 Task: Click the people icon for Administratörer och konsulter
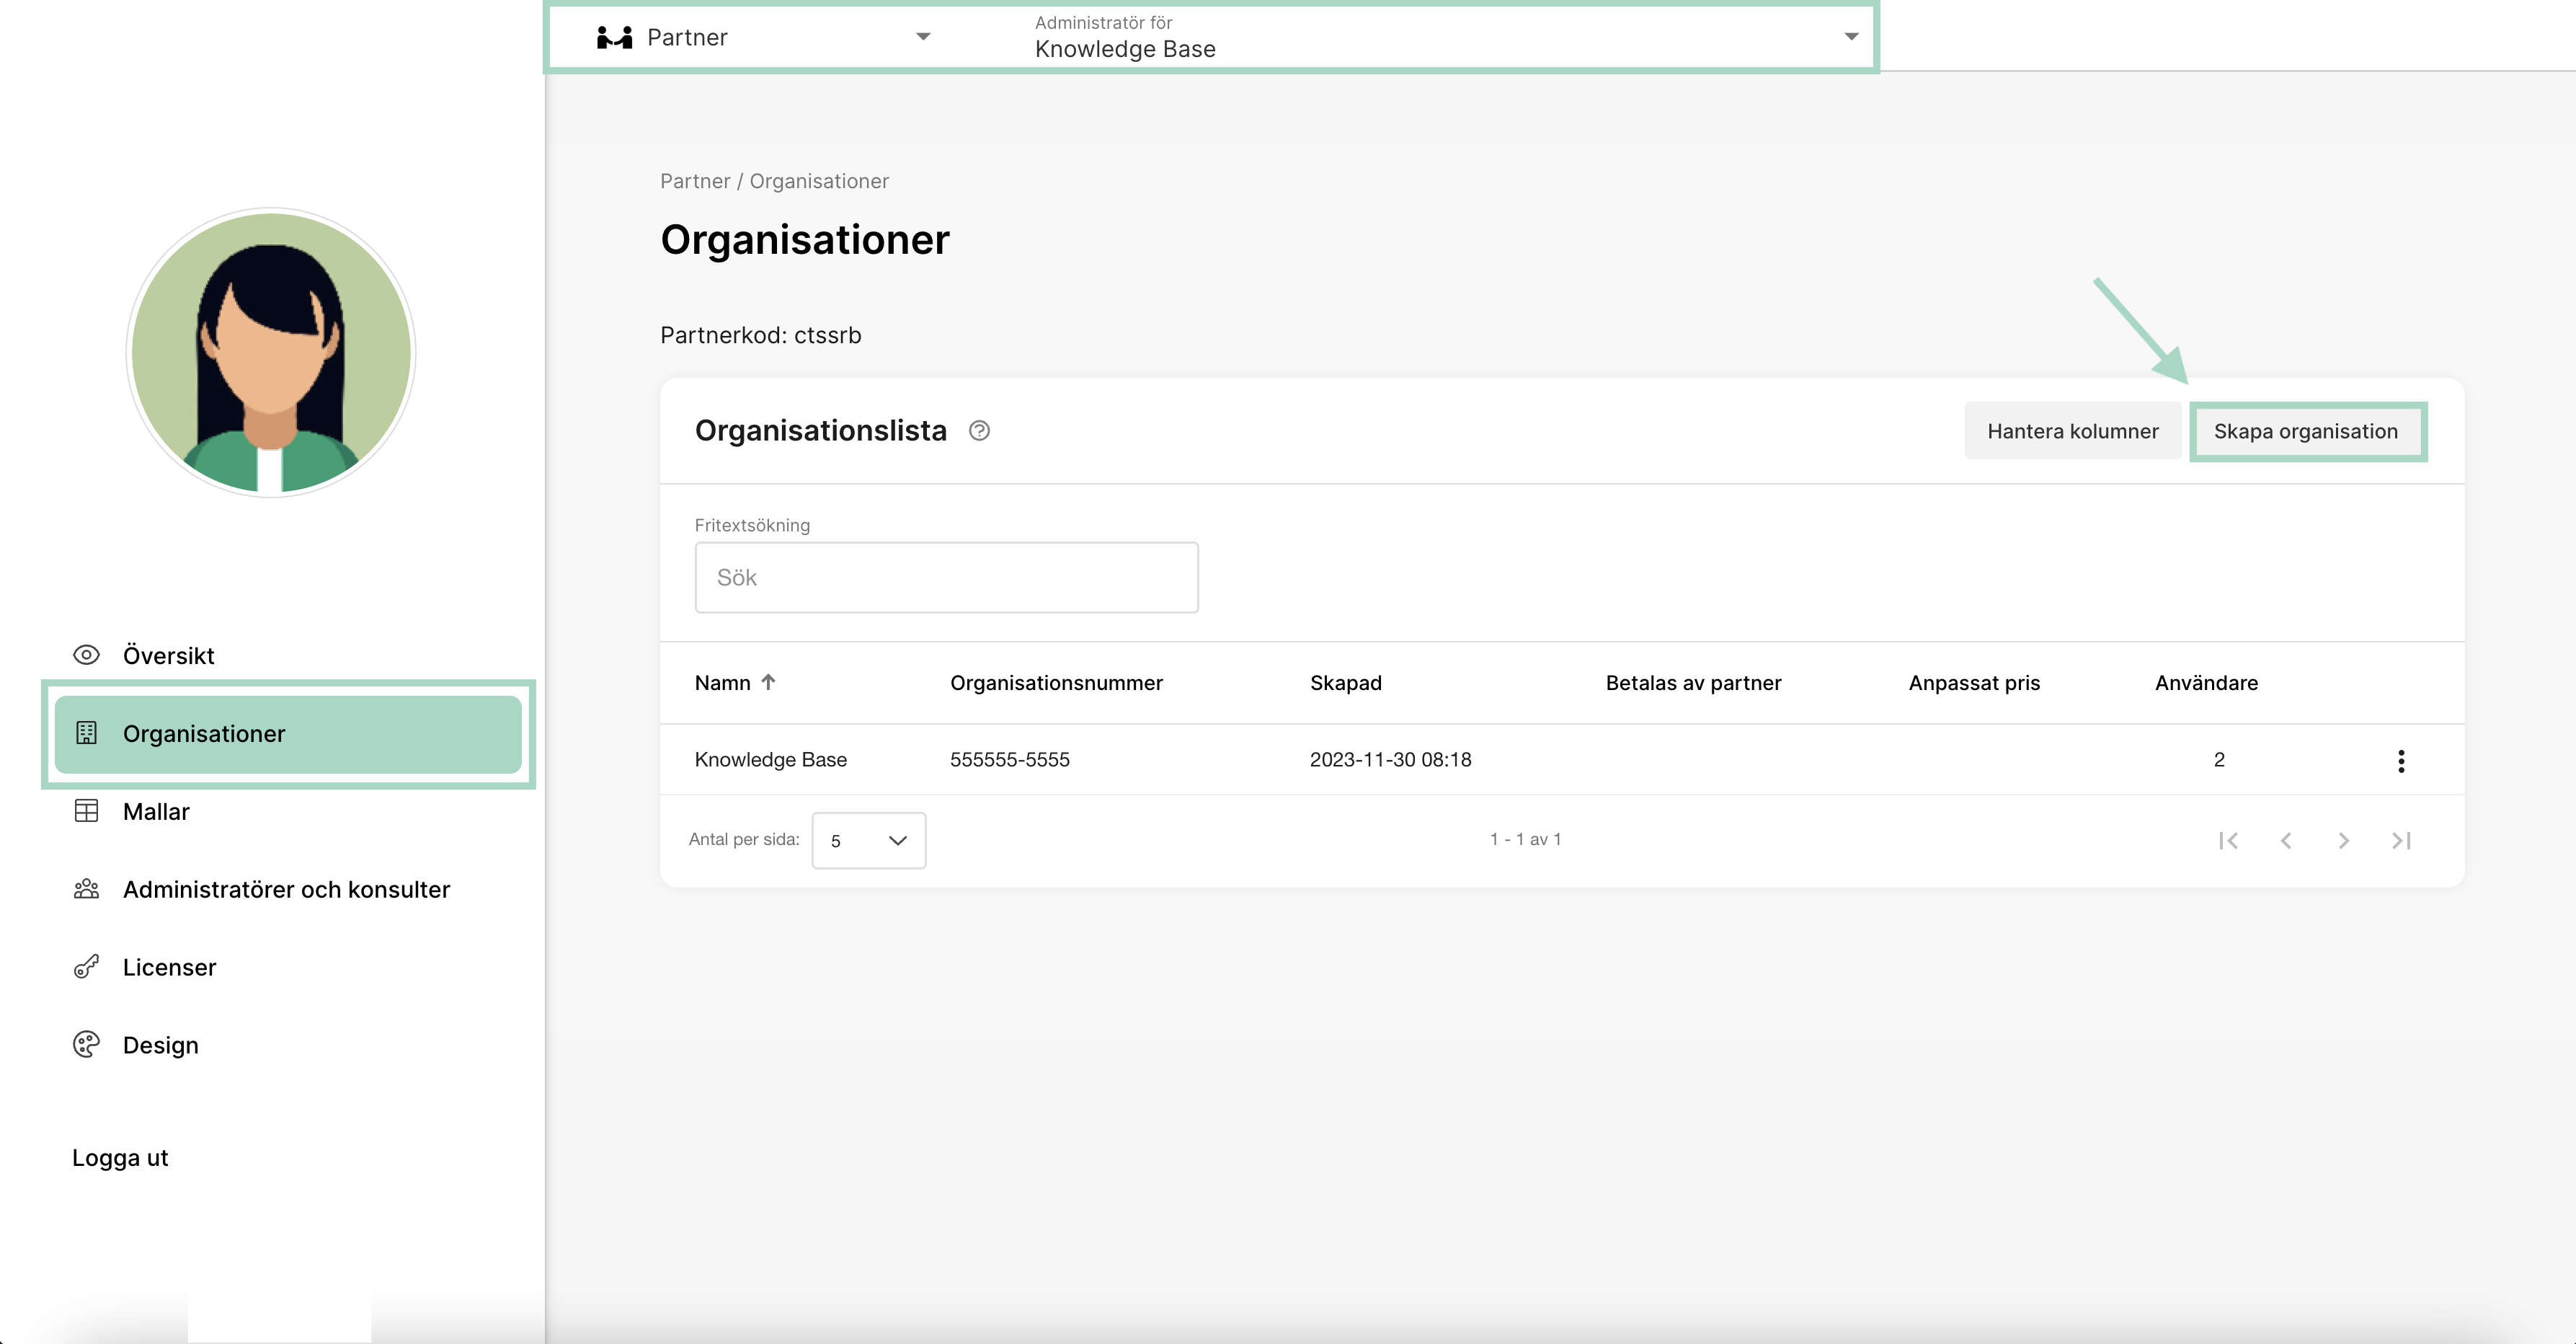[86, 890]
